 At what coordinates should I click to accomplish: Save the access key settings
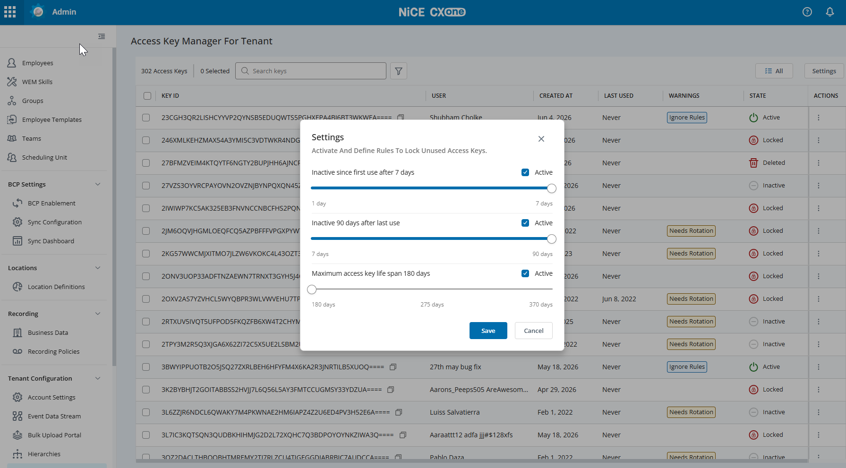(x=488, y=331)
